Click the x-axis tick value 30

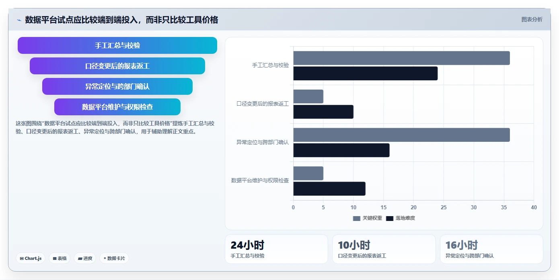tap(474, 207)
